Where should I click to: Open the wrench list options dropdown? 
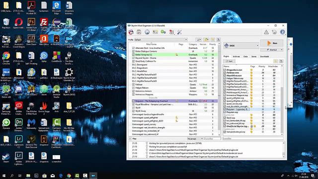pyautogui.click(x=199, y=40)
